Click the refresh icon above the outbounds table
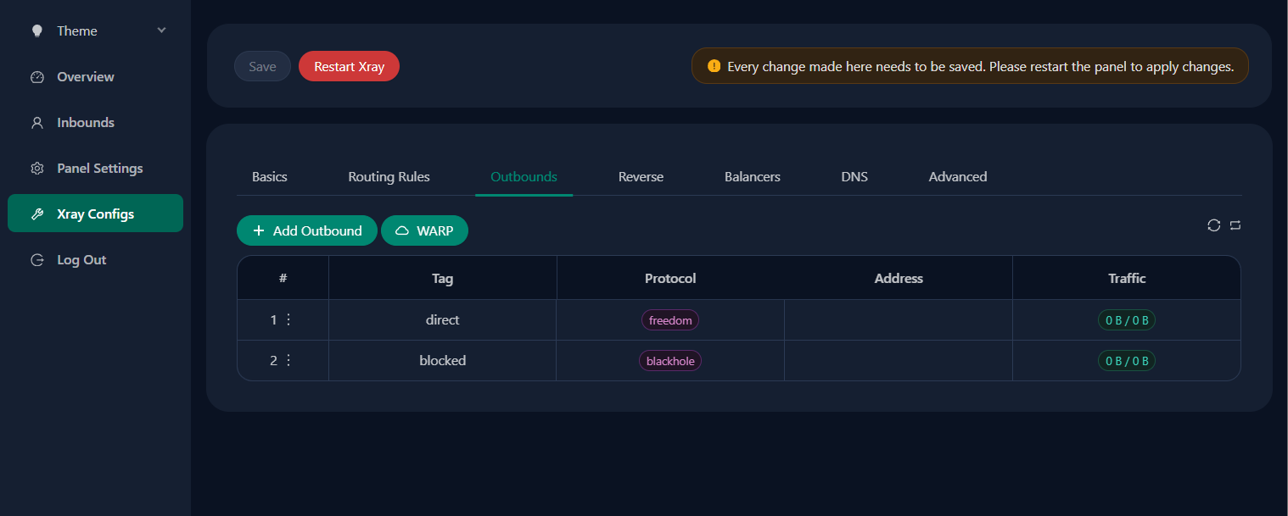 point(1213,225)
